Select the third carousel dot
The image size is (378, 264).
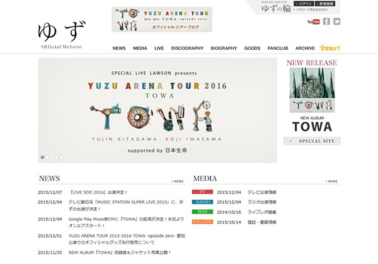coord(52,157)
